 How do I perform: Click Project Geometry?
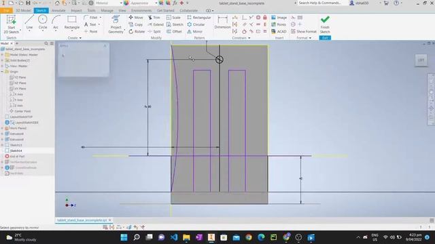pos(116,24)
